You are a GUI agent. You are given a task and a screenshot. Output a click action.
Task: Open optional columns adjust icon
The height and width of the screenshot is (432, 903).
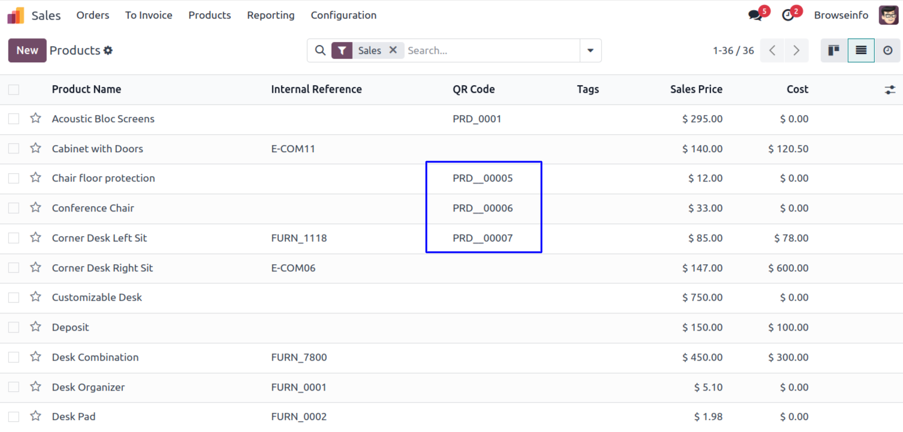890,90
